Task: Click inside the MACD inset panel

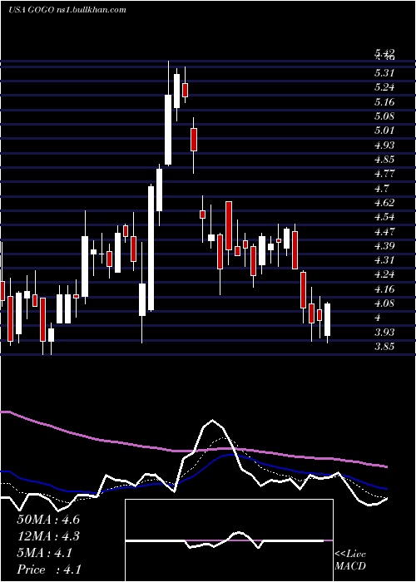Action: [x=229, y=540]
